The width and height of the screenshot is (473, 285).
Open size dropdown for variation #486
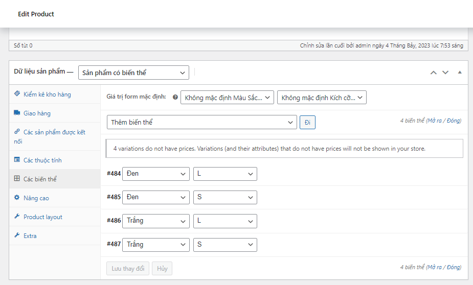pyautogui.click(x=225, y=221)
